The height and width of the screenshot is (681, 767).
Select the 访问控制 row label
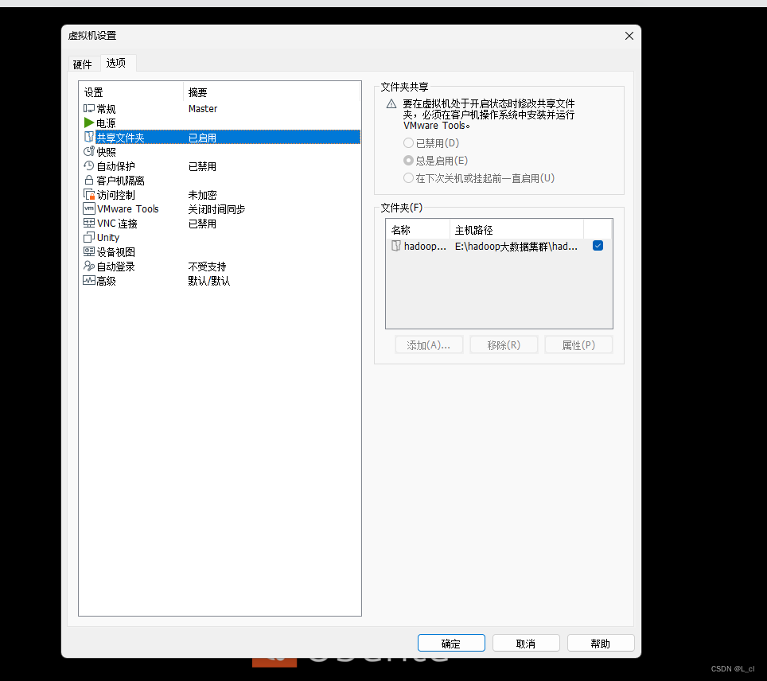coord(115,195)
